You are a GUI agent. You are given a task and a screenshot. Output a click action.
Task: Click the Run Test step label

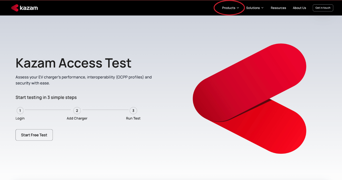tap(133, 118)
